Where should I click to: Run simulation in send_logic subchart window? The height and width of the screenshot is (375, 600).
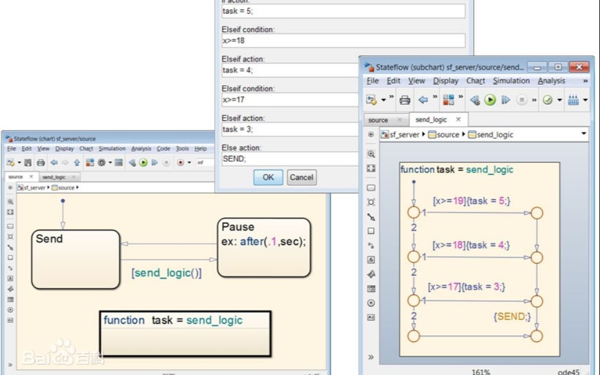click(x=490, y=100)
